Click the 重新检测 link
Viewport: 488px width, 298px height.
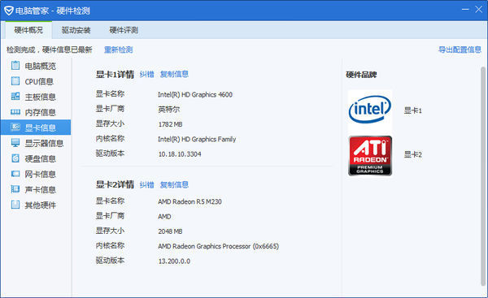(118, 50)
